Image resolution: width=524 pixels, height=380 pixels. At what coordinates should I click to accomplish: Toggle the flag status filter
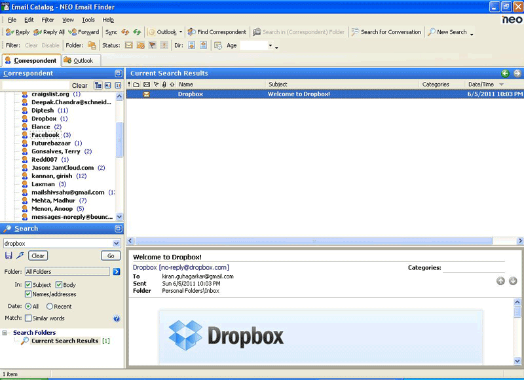pyautogui.click(x=153, y=45)
